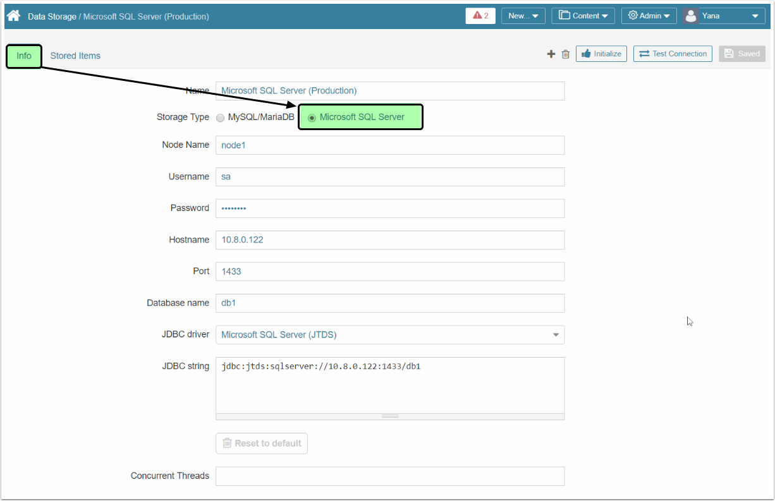Viewport: 775px width, 501px height.
Task: Click the Database name field
Action: [390, 303]
